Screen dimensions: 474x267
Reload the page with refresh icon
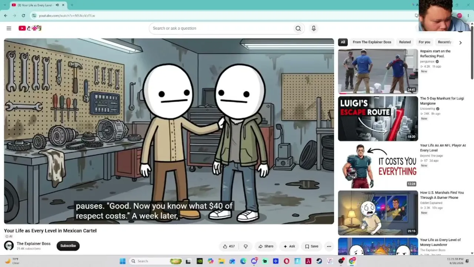(23, 16)
